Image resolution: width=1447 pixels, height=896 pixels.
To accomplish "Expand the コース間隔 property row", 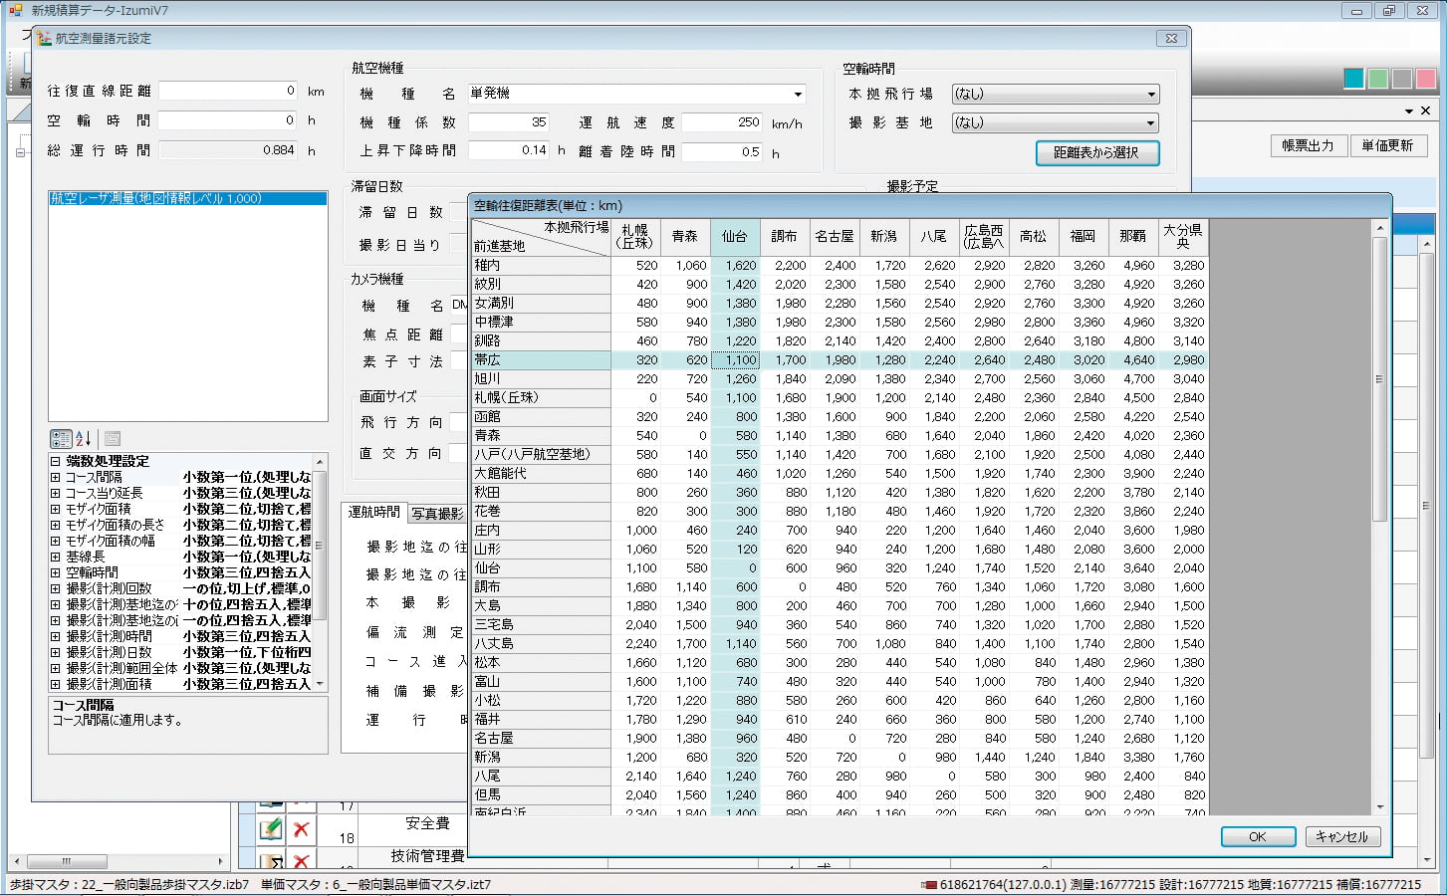I will click(56, 478).
